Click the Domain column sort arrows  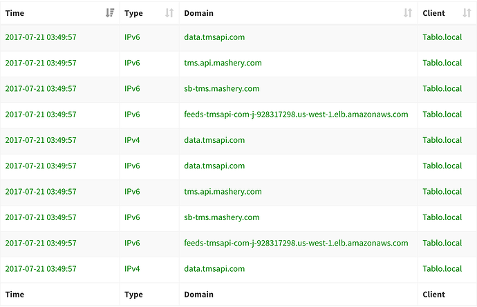click(408, 13)
